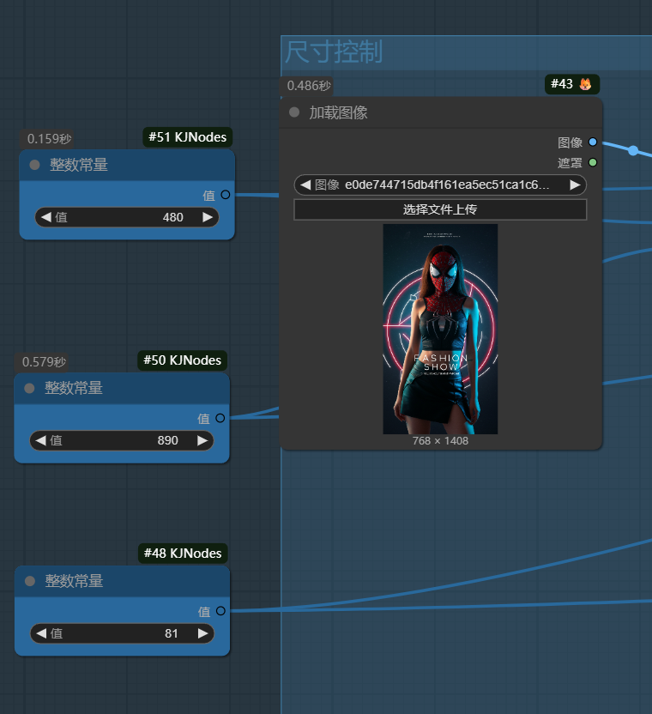Click the 81 value field of node #48
The width and height of the screenshot is (652, 714).
122,633
